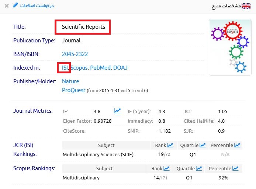The image size is (256, 189).
Task: Open the PubMed index link
Action: point(100,68)
